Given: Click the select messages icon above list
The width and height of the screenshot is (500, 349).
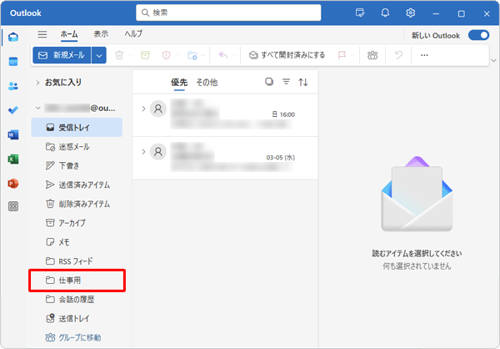Looking at the screenshot, I should pos(269,82).
